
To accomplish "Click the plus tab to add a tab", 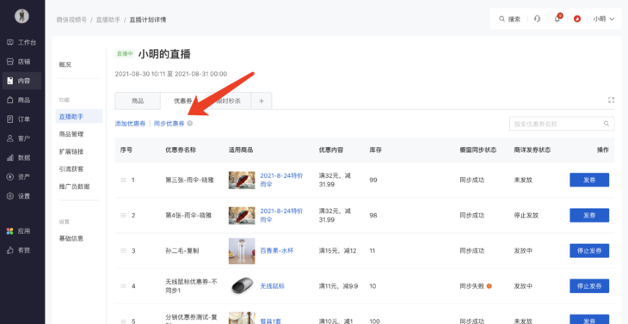I will coord(262,101).
